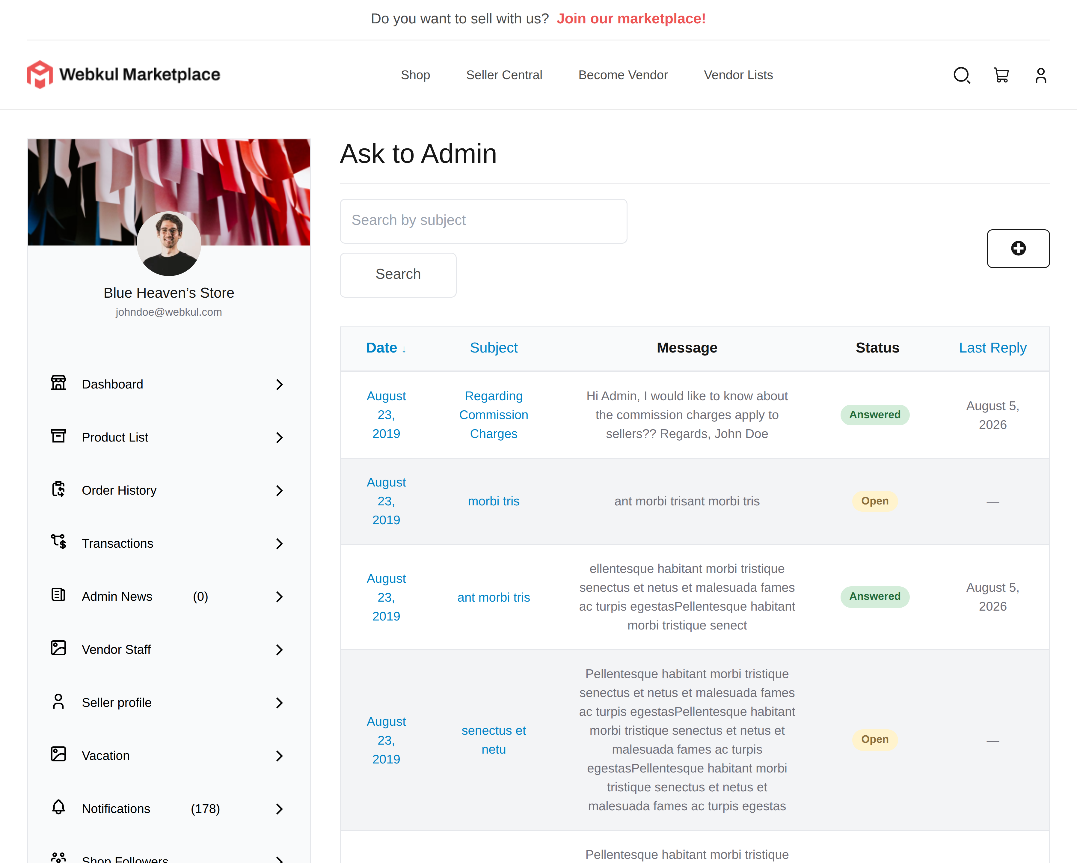
Task: Click the Product List box icon
Action: point(58,436)
